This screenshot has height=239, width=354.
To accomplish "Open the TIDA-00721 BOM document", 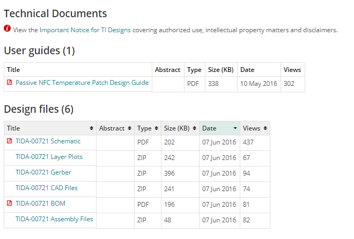I will coord(40,204).
